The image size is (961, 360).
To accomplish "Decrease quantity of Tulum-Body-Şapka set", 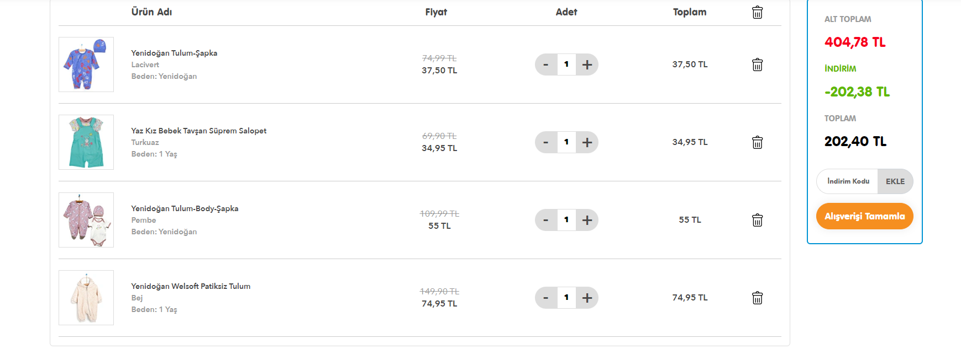I will coord(546,220).
